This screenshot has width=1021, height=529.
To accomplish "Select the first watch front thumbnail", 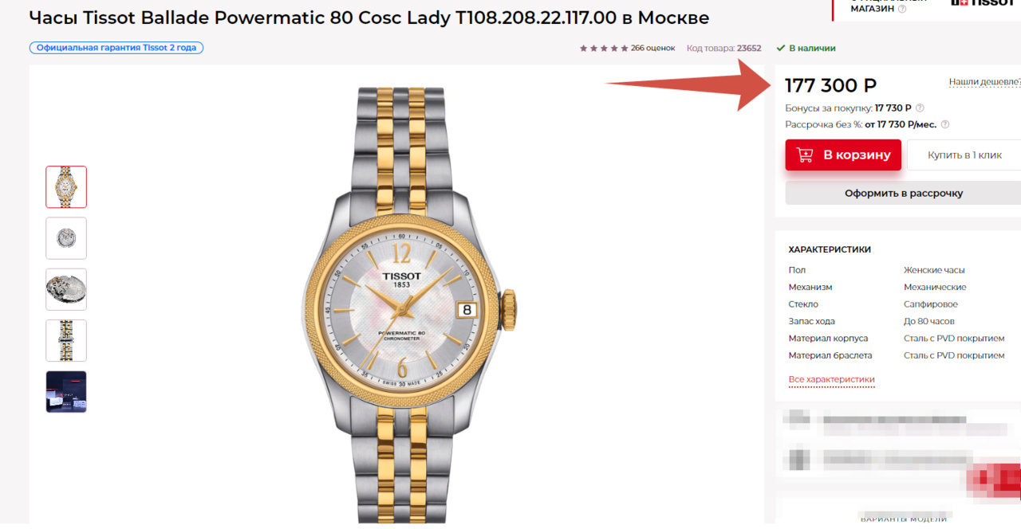I will point(66,187).
